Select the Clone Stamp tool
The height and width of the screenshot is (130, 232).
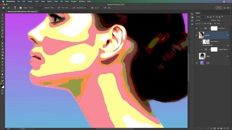click(x=3, y=43)
